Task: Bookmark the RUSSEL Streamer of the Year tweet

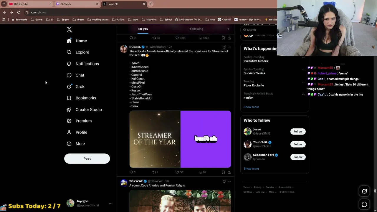Action: click(223, 172)
